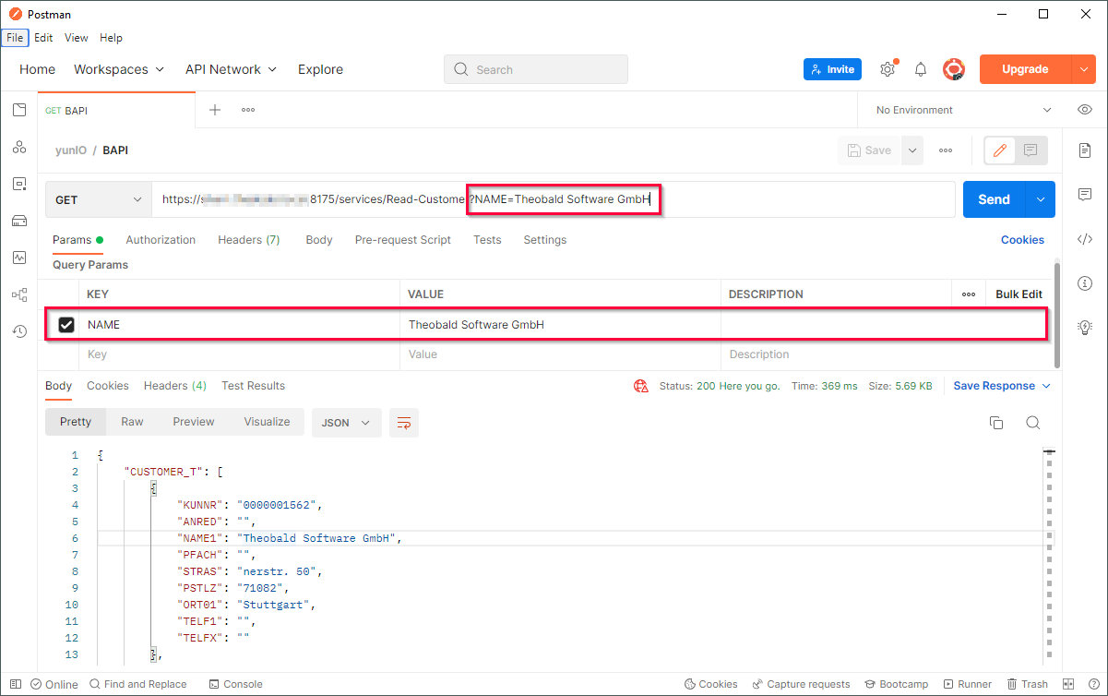The width and height of the screenshot is (1108, 696).
Task: Uncheck the NAME query parameter
Action: click(x=66, y=325)
